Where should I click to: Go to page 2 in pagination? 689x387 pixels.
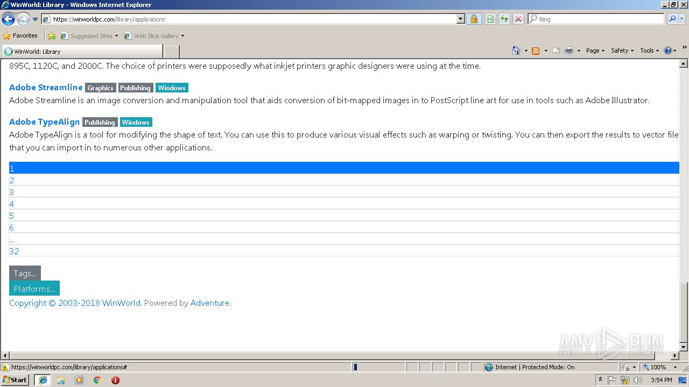tap(344, 180)
